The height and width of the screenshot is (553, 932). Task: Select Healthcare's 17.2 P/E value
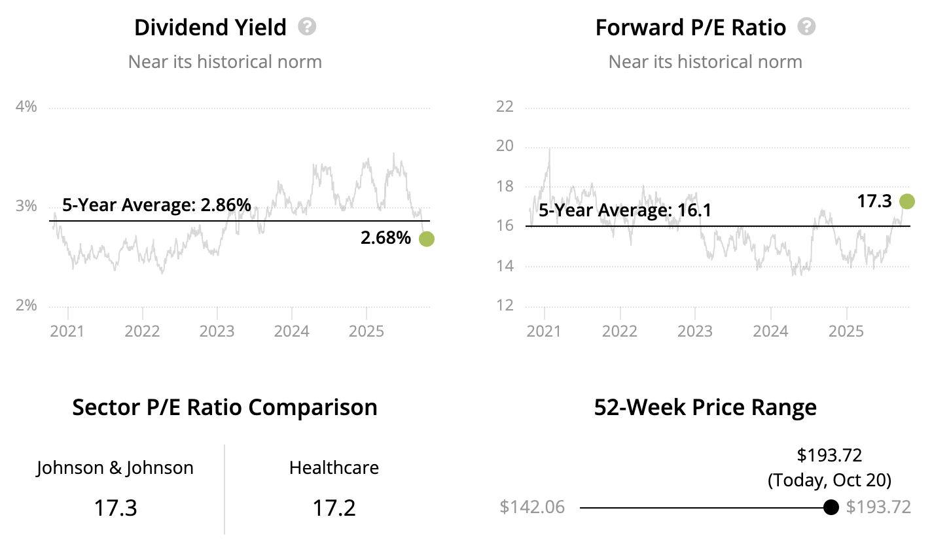[334, 508]
